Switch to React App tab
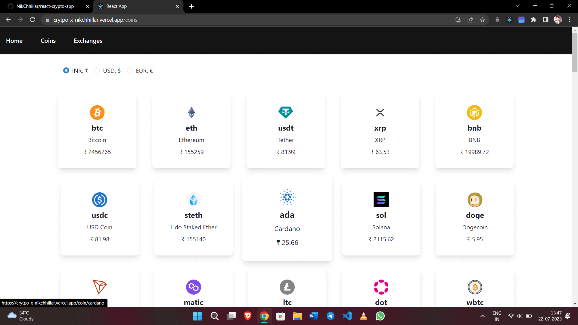 coord(138,6)
